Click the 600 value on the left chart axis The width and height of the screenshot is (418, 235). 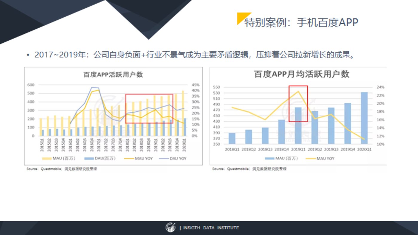(31, 85)
